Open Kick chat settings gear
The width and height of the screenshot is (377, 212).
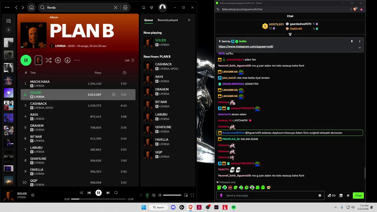pos(348,196)
